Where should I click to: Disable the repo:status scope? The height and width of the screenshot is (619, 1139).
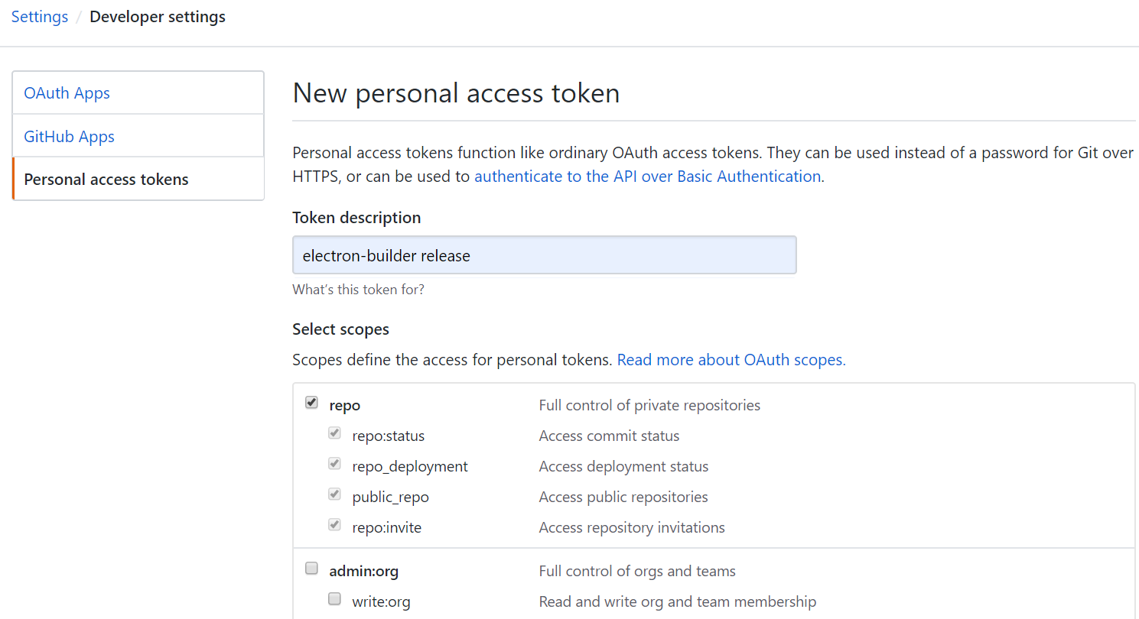coord(334,433)
